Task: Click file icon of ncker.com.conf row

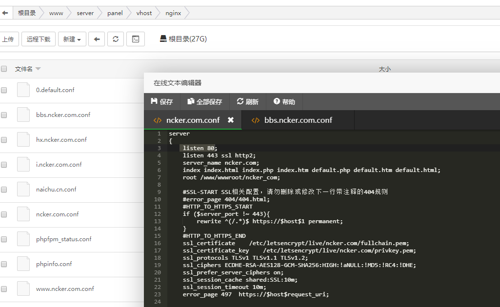Action: coord(23,214)
